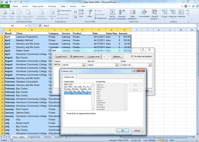Expand the Name Box dropdown arrow
Screen dimensions: 199x142
pyautogui.click(x=26, y=26)
